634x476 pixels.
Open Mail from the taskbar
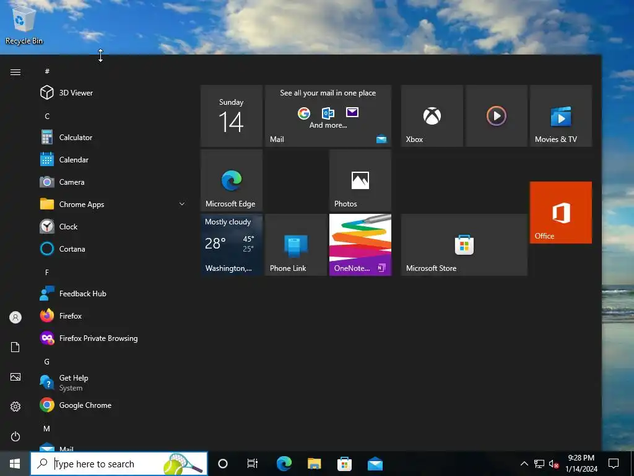click(375, 464)
